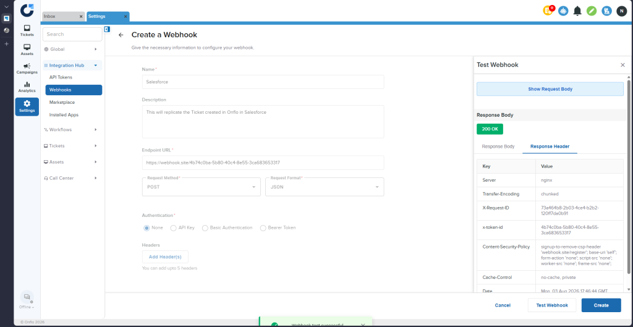Open the Assets module in sidebar
Image resolution: width=633 pixels, height=327 pixels.
coord(27,49)
